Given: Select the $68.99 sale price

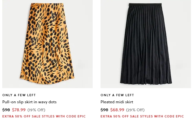Looking at the screenshot, I should click(x=117, y=110).
